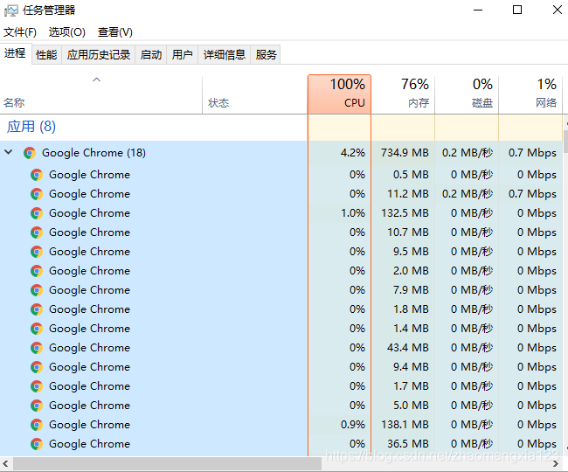Click Chrome icon in the 0.5 MB row
The image size is (568, 472).
(37, 175)
